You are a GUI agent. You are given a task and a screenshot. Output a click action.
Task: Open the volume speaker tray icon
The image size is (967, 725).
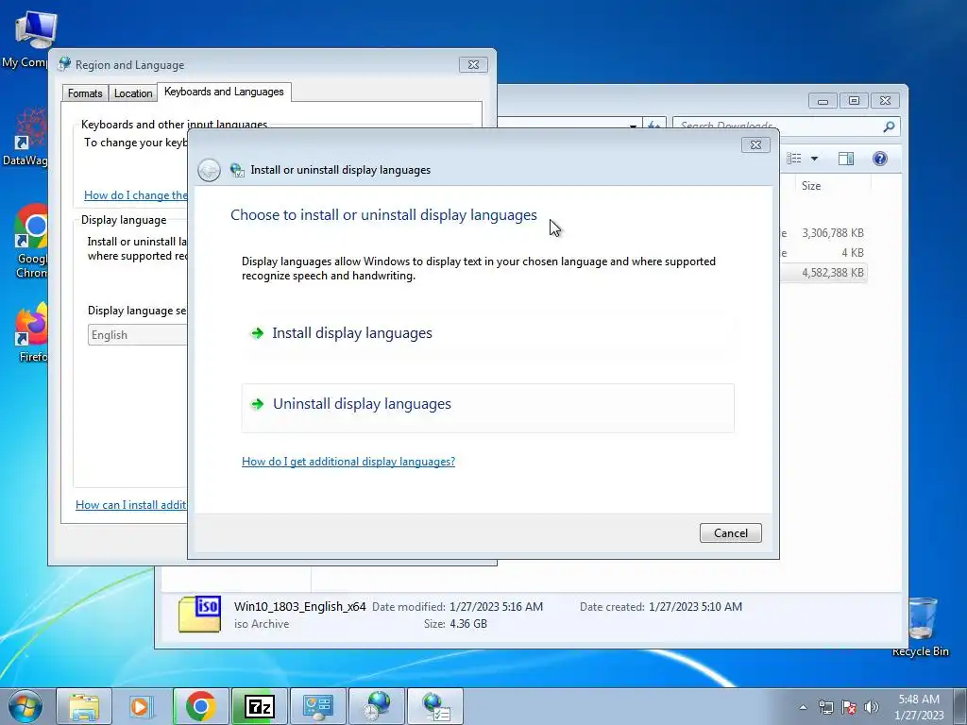[x=871, y=707]
